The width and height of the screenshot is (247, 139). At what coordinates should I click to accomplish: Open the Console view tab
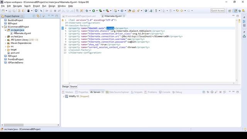click(165, 92)
